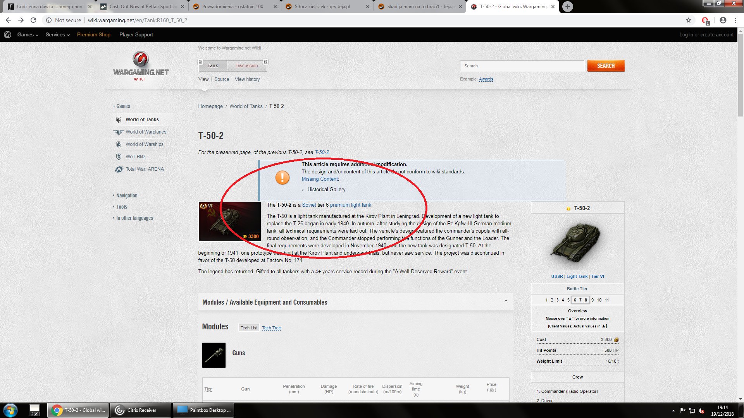Click the browser back arrow
The width and height of the screenshot is (744, 418).
point(9,20)
